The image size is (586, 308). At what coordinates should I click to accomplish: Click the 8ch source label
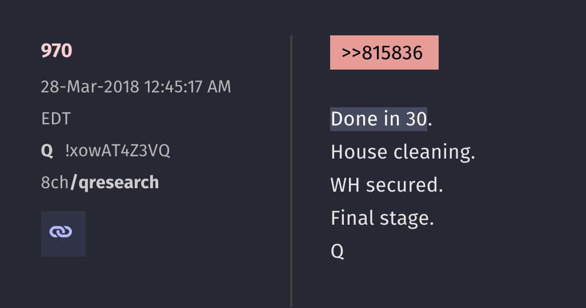55,183
